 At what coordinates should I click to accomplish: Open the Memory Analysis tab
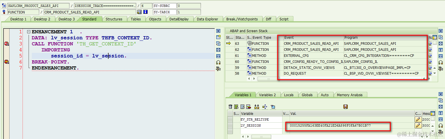pyautogui.click(x=350, y=95)
